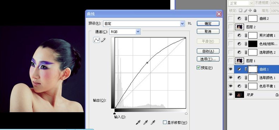Hide the 选取颜色 1 layer

(x=231, y=78)
